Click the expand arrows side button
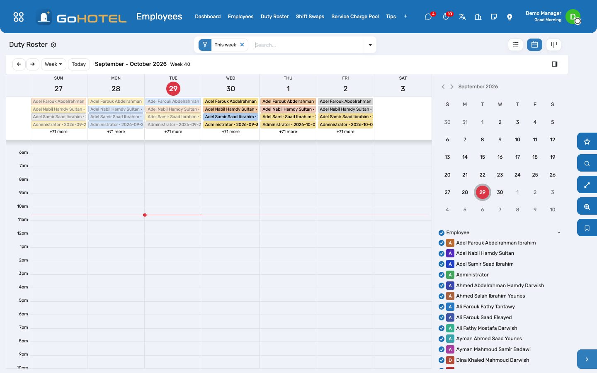This screenshot has width=597, height=373. click(x=587, y=185)
